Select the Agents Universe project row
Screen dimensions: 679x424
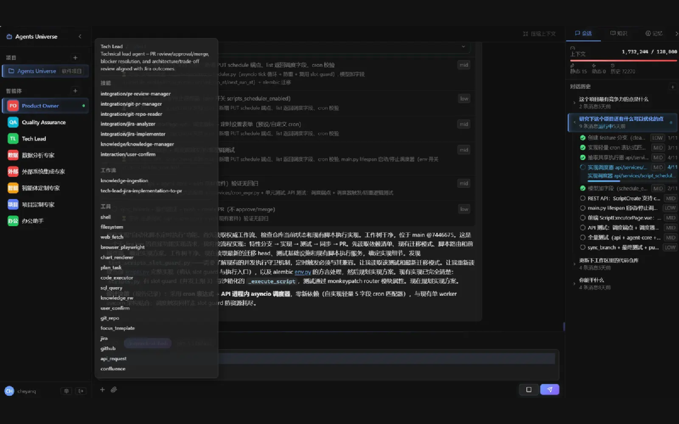[x=45, y=71]
